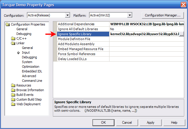188x129 pixels.
Task: Click the Browse Information folder icon
Action: (13, 90)
